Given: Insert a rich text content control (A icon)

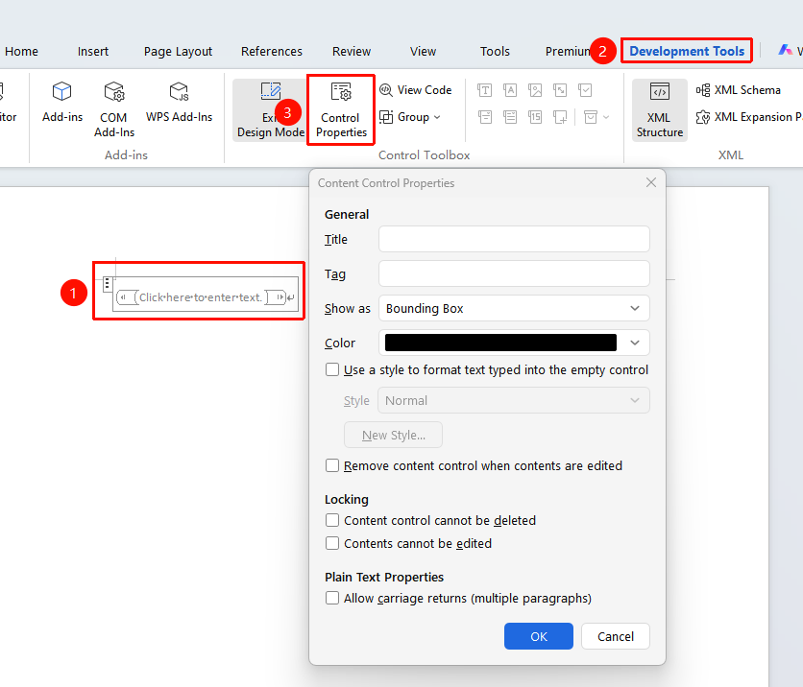Looking at the screenshot, I should (x=509, y=90).
